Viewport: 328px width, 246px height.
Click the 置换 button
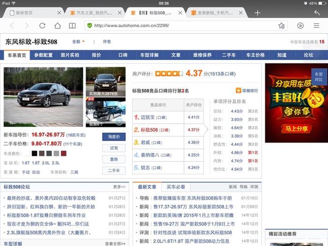114,159
